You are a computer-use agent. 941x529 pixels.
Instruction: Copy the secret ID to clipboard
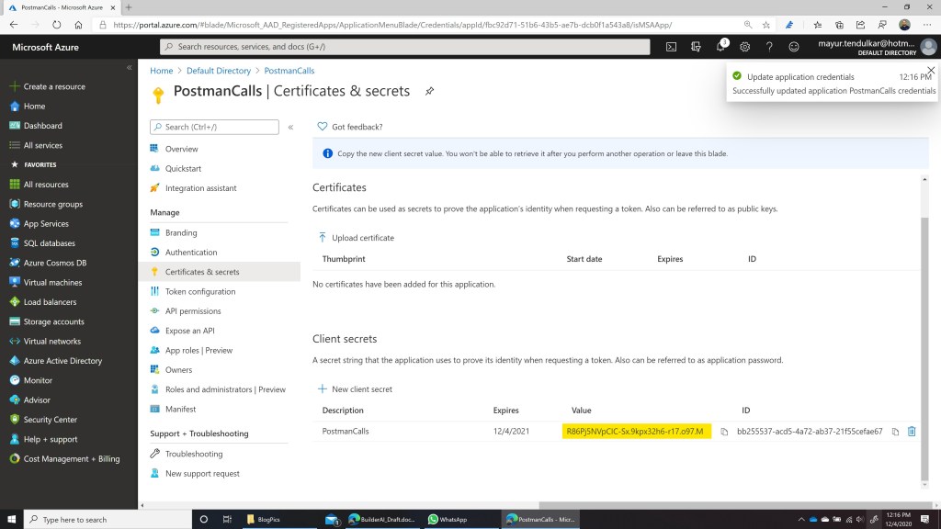pyautogui.click(x=895, y=432)
